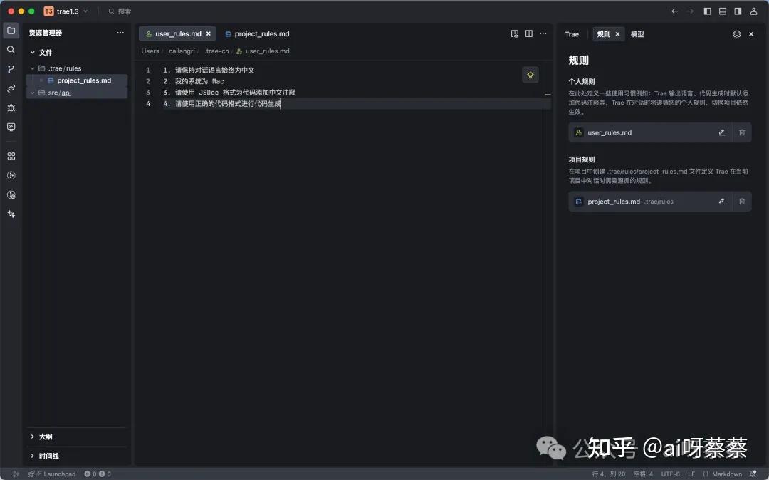Open the Source Control panel

pyautogui.click(x=11, y=69)
